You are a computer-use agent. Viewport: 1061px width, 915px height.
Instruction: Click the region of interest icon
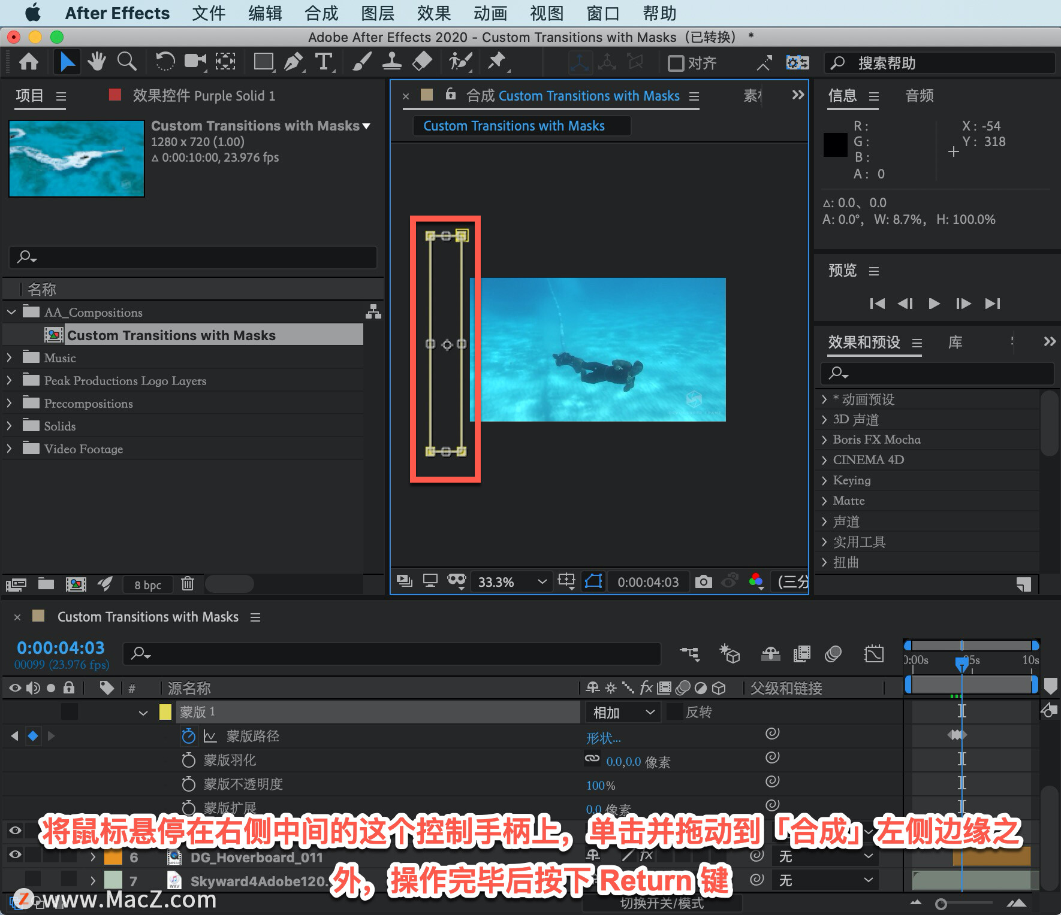click(x=566, y=581)
